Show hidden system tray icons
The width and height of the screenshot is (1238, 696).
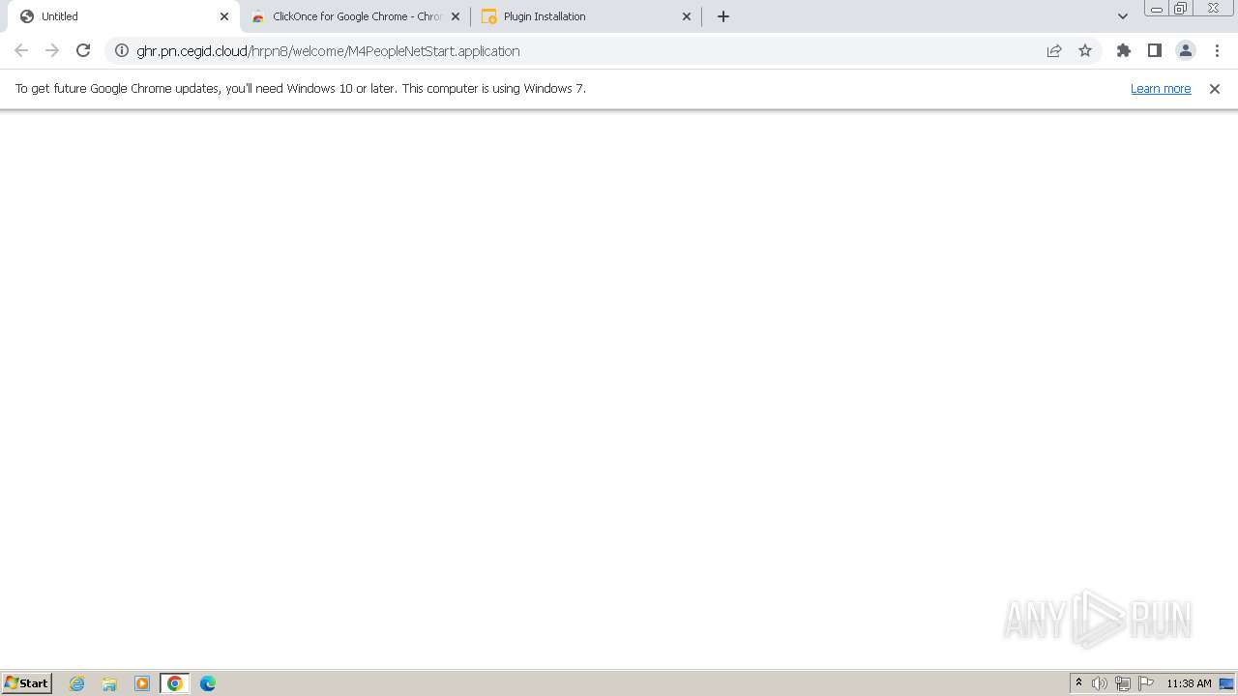tap(1079, 683)
